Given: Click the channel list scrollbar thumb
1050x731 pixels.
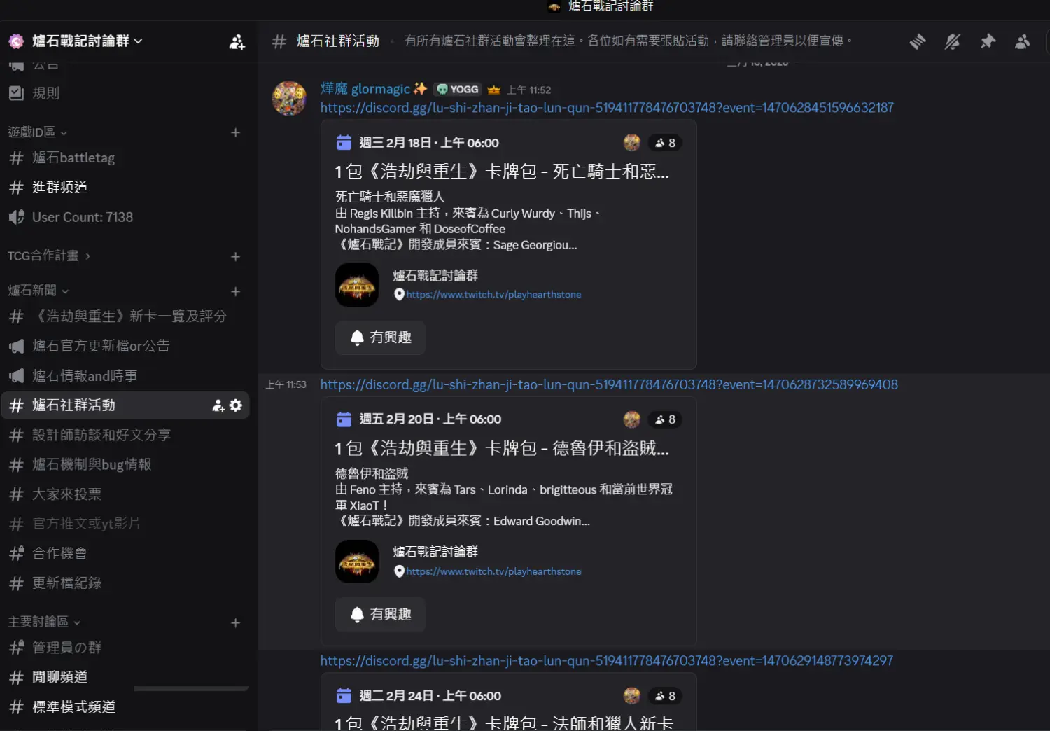Looking at the screenshot, I should [x=191, y=689].
